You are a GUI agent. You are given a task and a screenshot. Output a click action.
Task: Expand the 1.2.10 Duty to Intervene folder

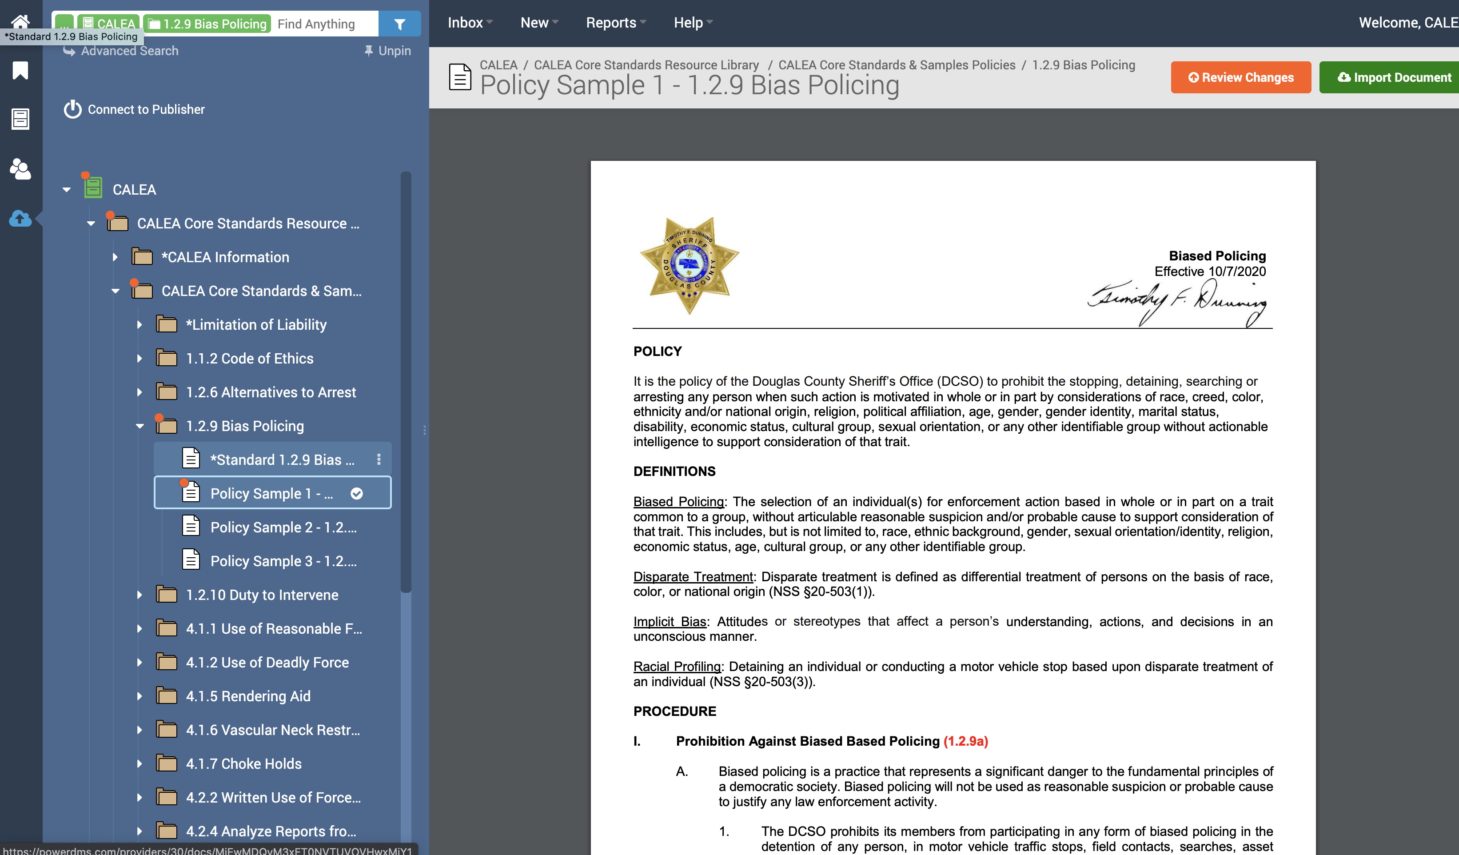[x=139, y=595]
